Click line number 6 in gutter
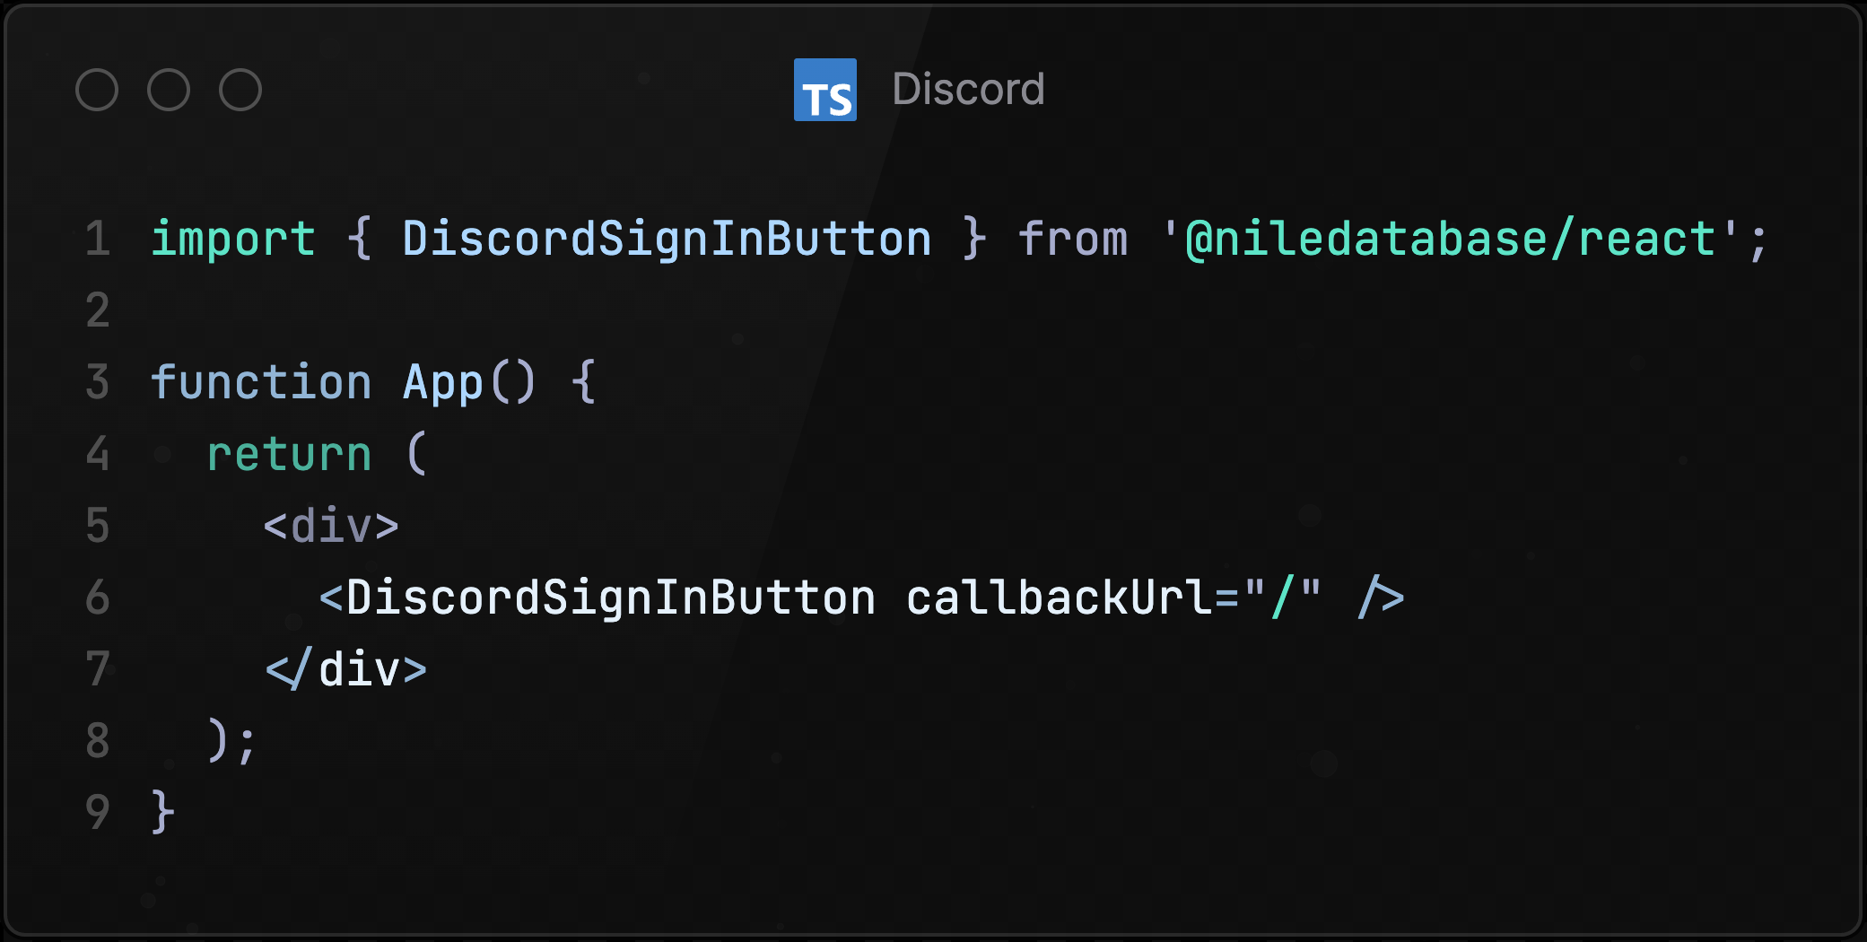The width and height of the screenshot is (1867, 942). pos(98,598)
